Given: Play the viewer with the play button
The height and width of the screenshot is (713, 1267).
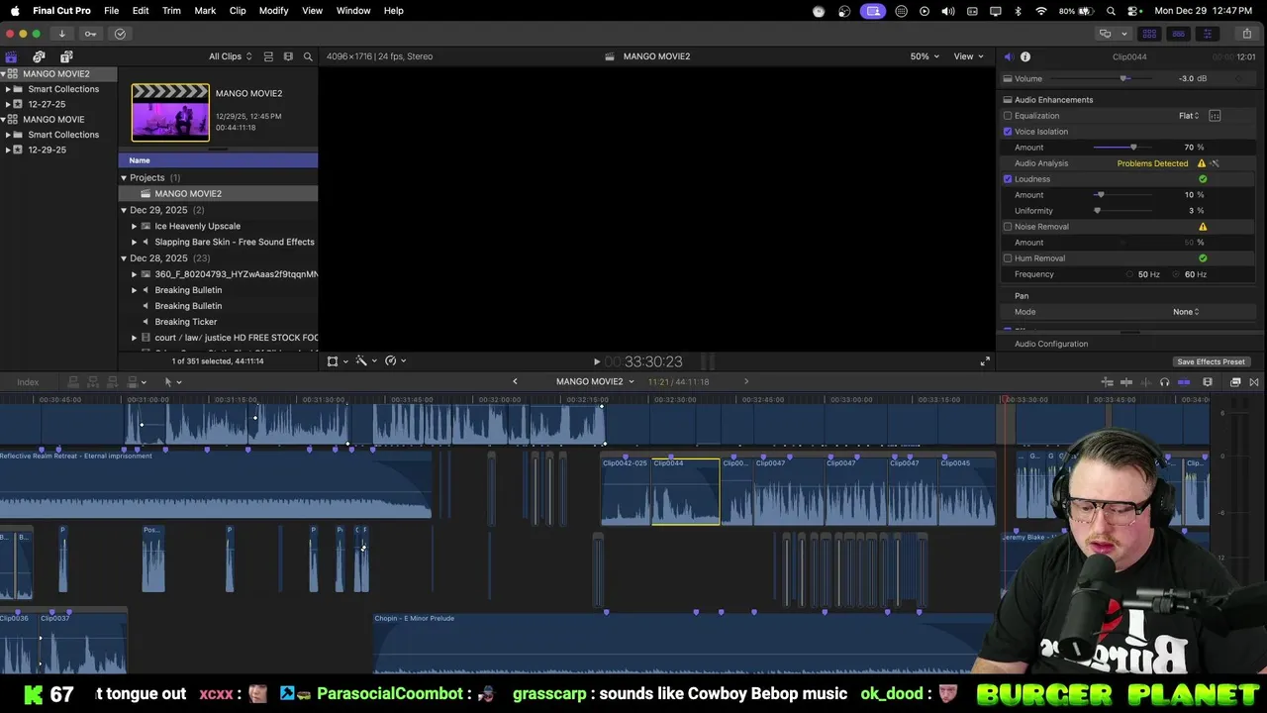Looking at the screenshot, I should point(596,361).
